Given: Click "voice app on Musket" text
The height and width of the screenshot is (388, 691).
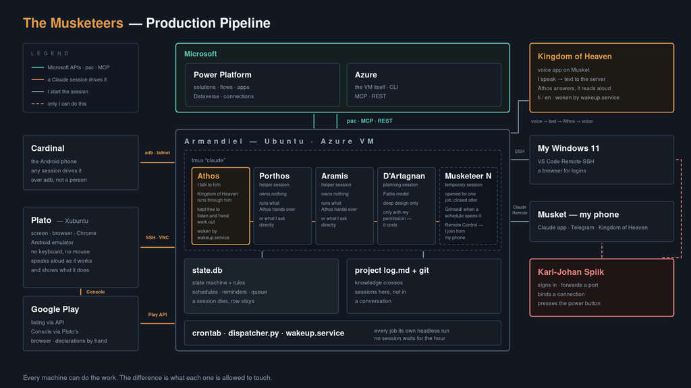Looking at the screenshot, I should click(563, 70).
